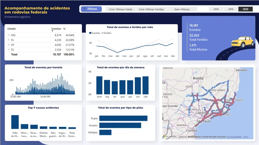This screenshot has height=145, width=259.
Task: Expand the MG state row
Action: click(8, 35)
